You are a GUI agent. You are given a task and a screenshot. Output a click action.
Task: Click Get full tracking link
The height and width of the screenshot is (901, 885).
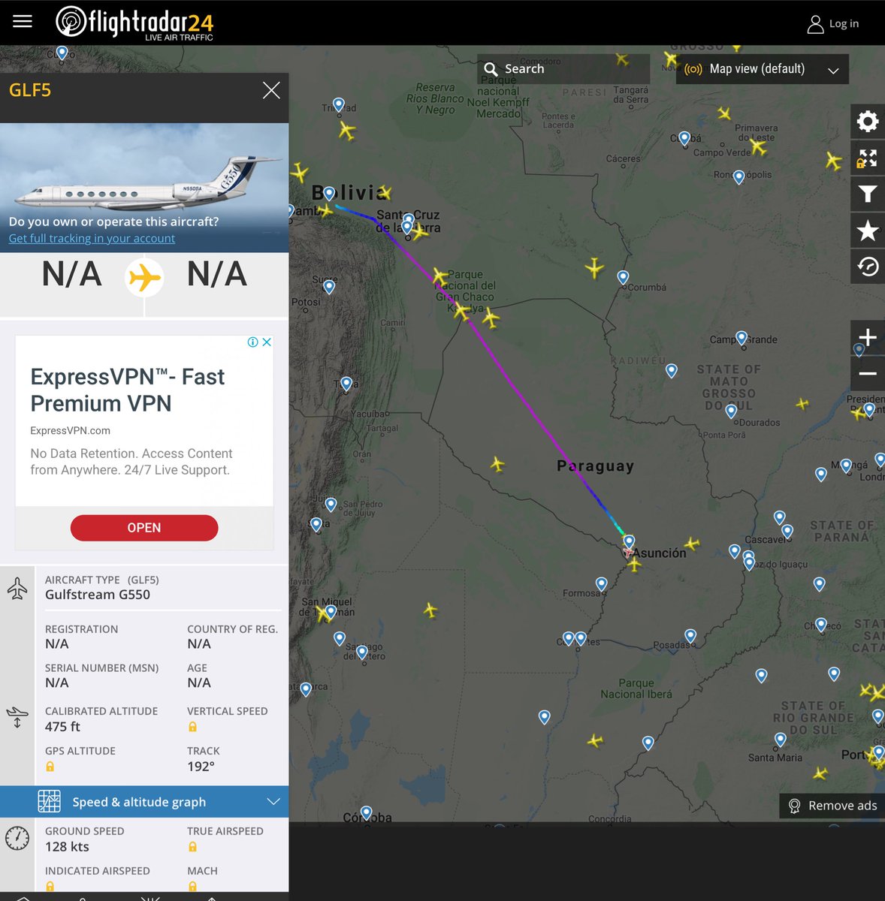(92, 238)
